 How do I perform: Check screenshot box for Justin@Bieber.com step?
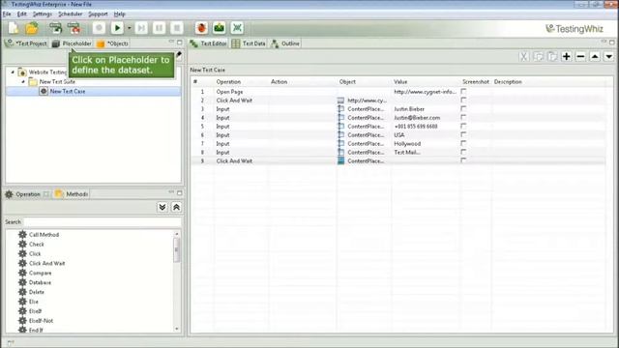[x=463, y=117]
